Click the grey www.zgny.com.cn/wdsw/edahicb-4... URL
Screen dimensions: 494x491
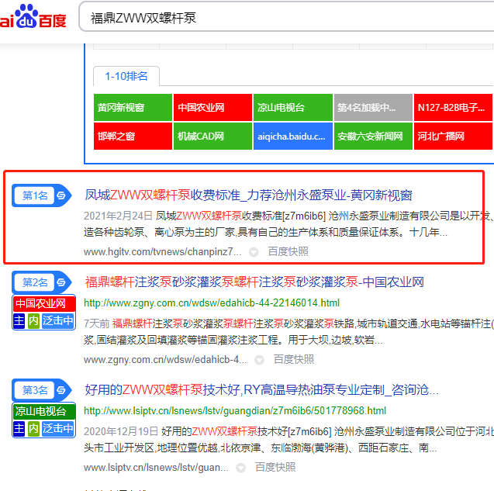tap(165, 360)
